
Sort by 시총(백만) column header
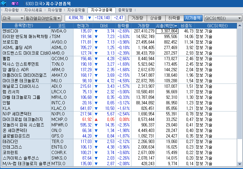pos(167,26)
